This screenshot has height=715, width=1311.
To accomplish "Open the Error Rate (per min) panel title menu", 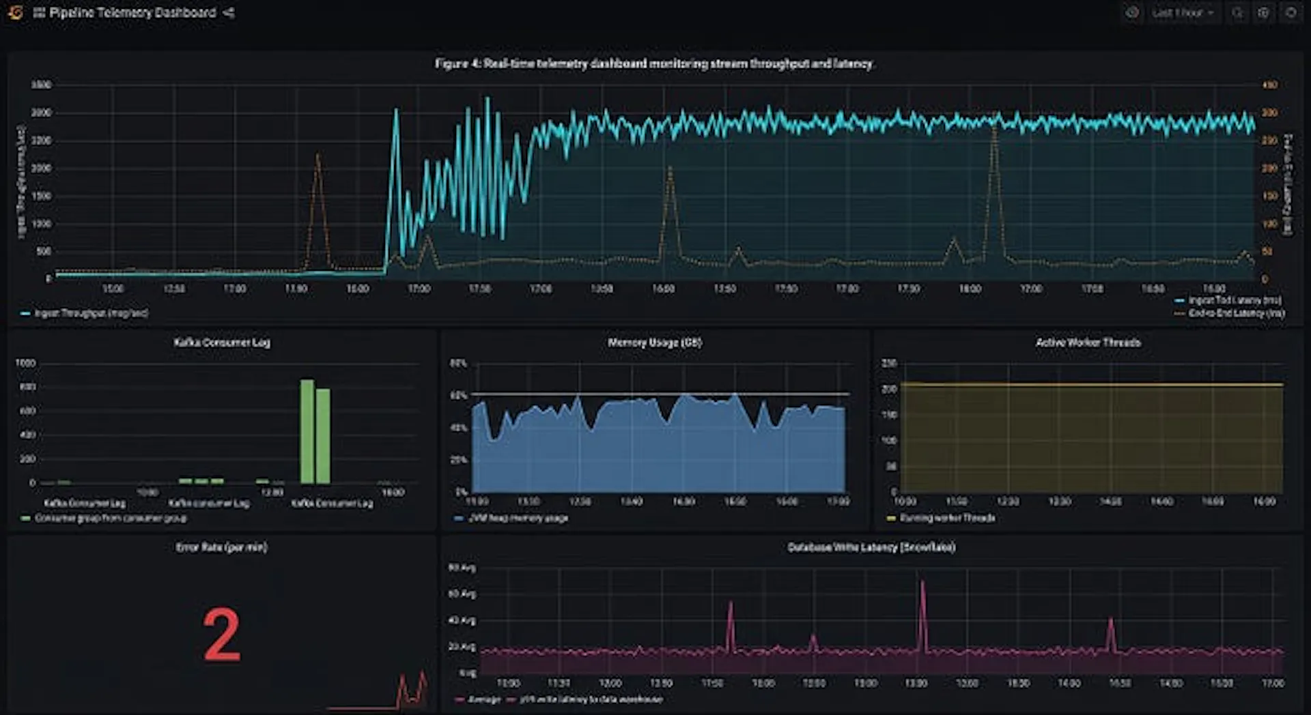I will point(222,547).
